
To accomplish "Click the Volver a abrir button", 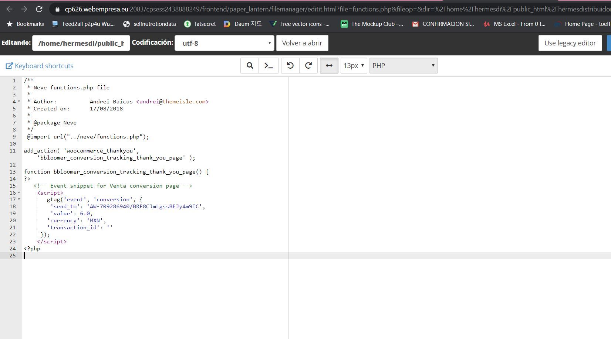I will point(302,43).
